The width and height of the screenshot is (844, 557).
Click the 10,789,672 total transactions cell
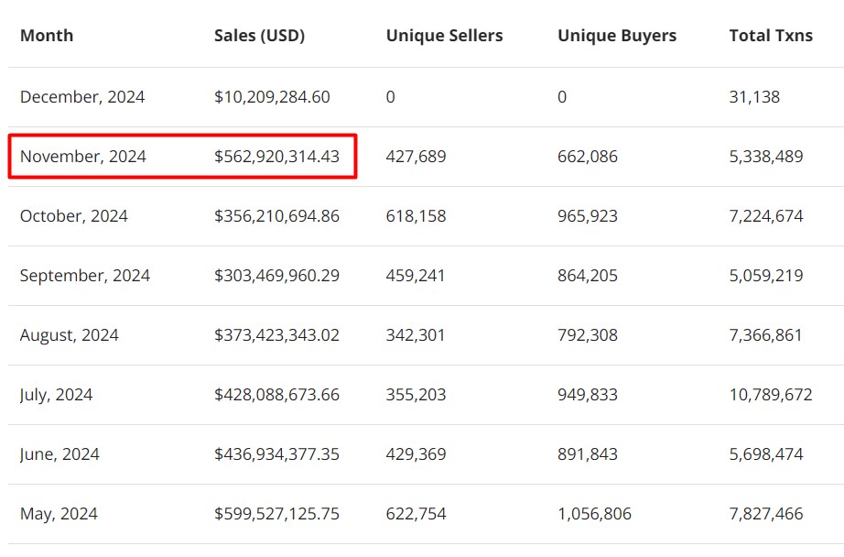click(x=771, y=395)
